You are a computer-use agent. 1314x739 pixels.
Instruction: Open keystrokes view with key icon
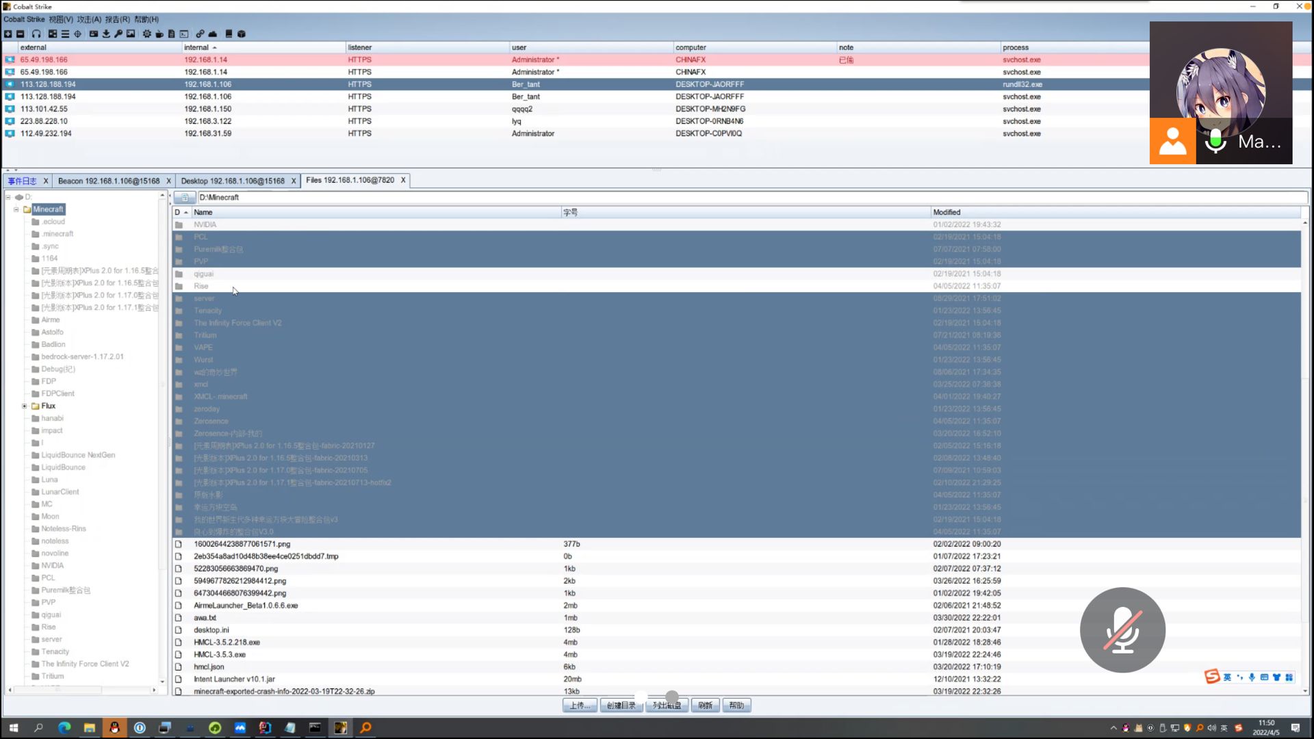point(118,34)
